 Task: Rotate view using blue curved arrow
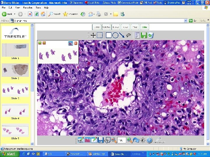click(136, 140)
